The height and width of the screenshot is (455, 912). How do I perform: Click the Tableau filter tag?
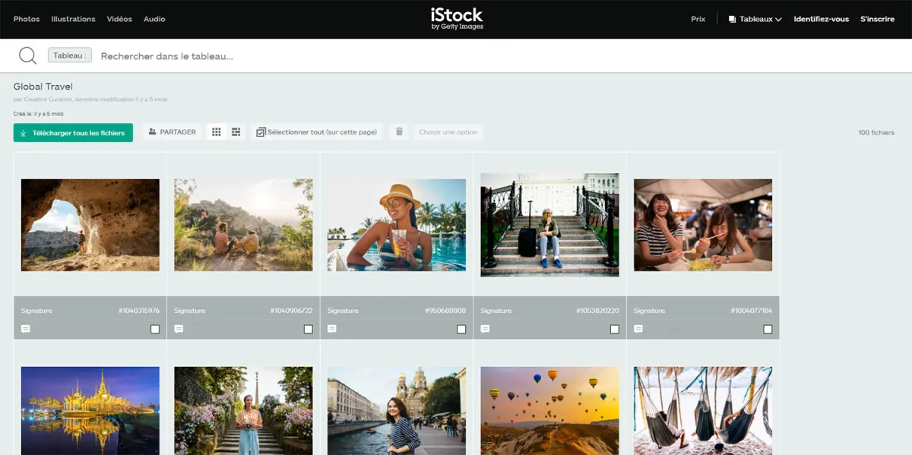point(70,55)
